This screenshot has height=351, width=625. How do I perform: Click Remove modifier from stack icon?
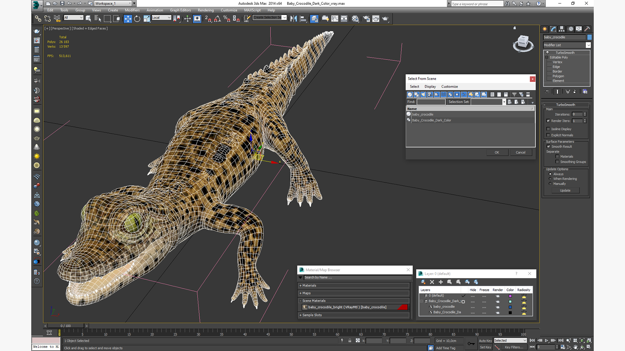575,92
